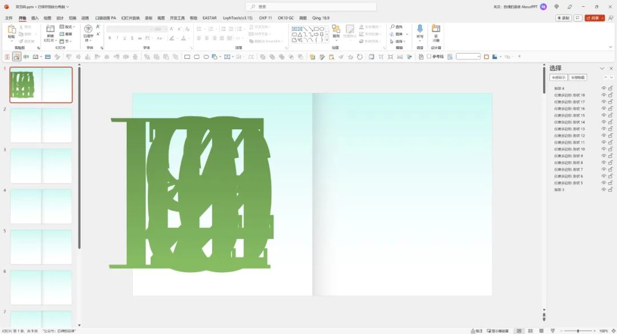617x334 pixels.
Task: Open the Section (节) dropdown
Action: click(x=66, y=41)
